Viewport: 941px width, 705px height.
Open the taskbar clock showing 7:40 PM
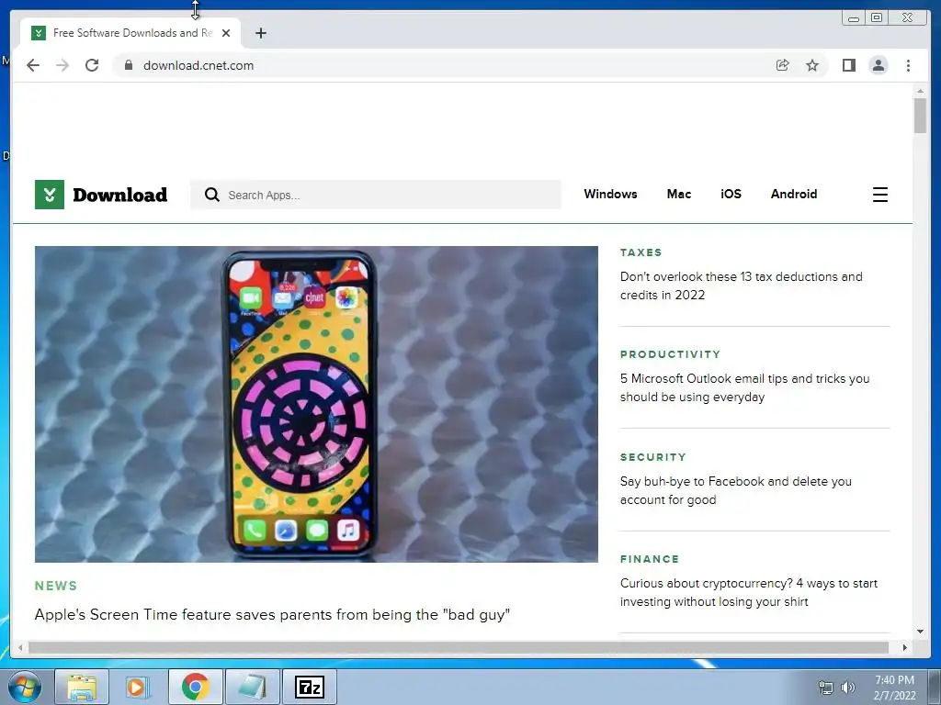click(895, 687)
